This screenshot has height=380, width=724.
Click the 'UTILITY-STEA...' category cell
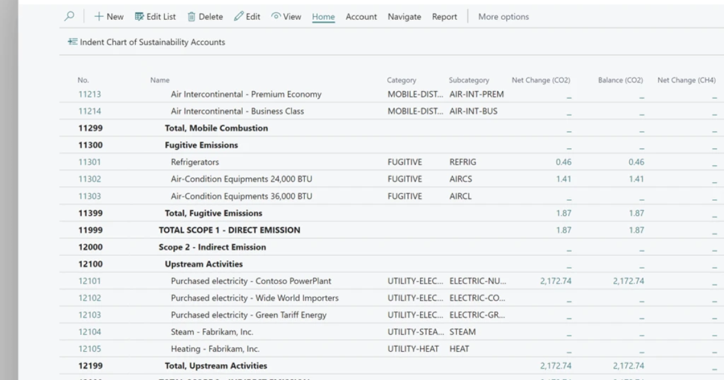point(416,332)
